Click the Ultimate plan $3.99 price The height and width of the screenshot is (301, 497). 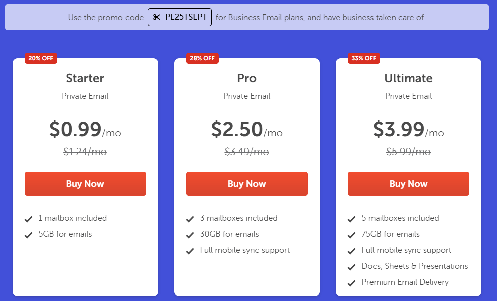pos(399,129)
